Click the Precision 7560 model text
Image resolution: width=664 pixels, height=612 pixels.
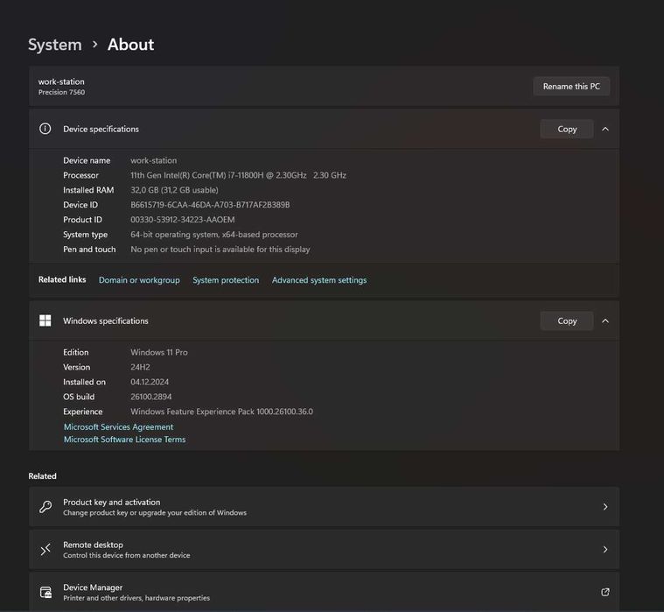[x=61, y=92]
